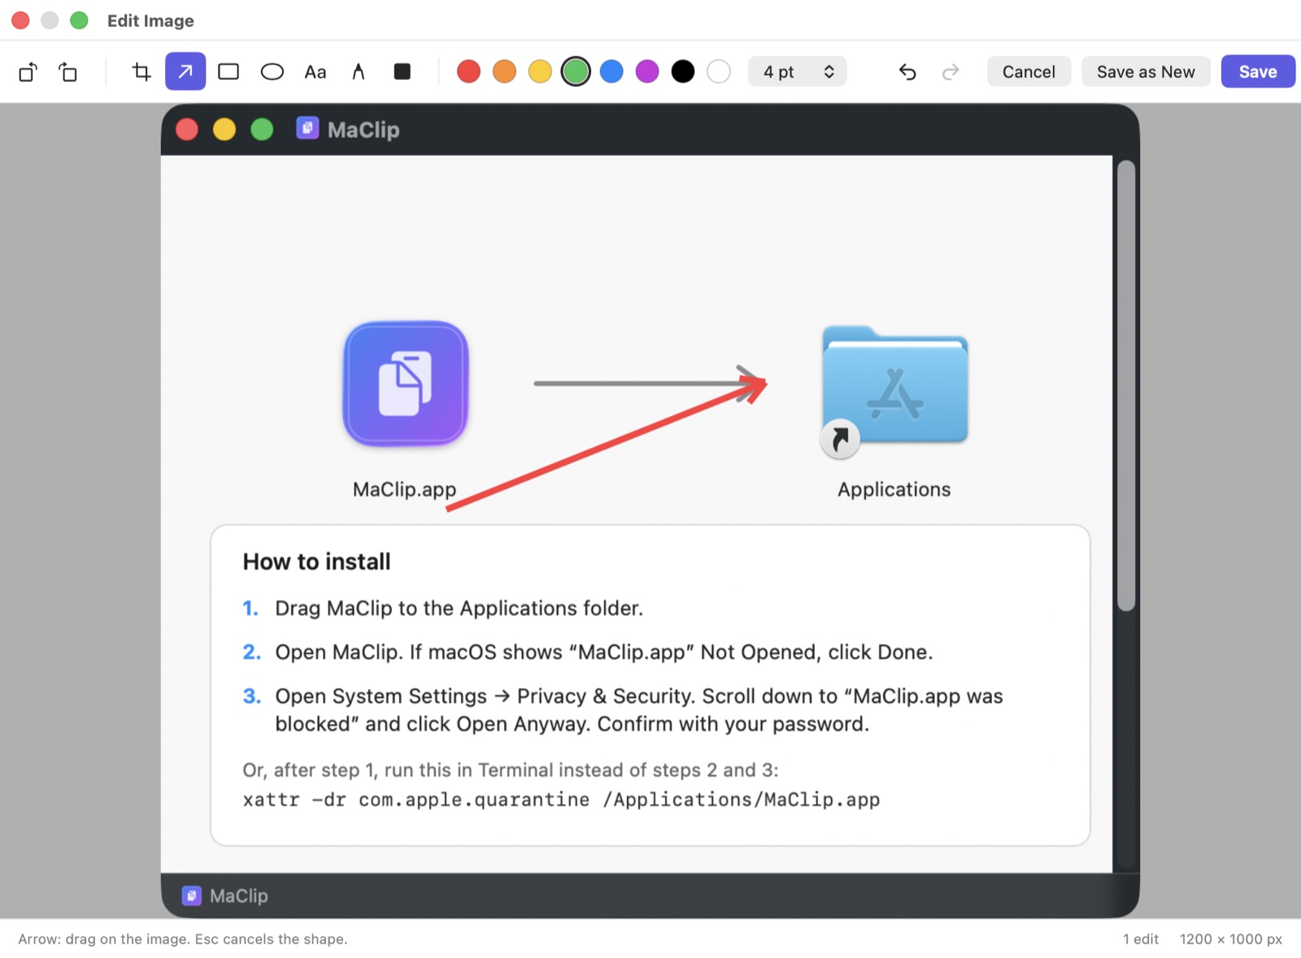1301x958 pixels.
Task: Pick the white color swatch
Action: pos(719,72)
